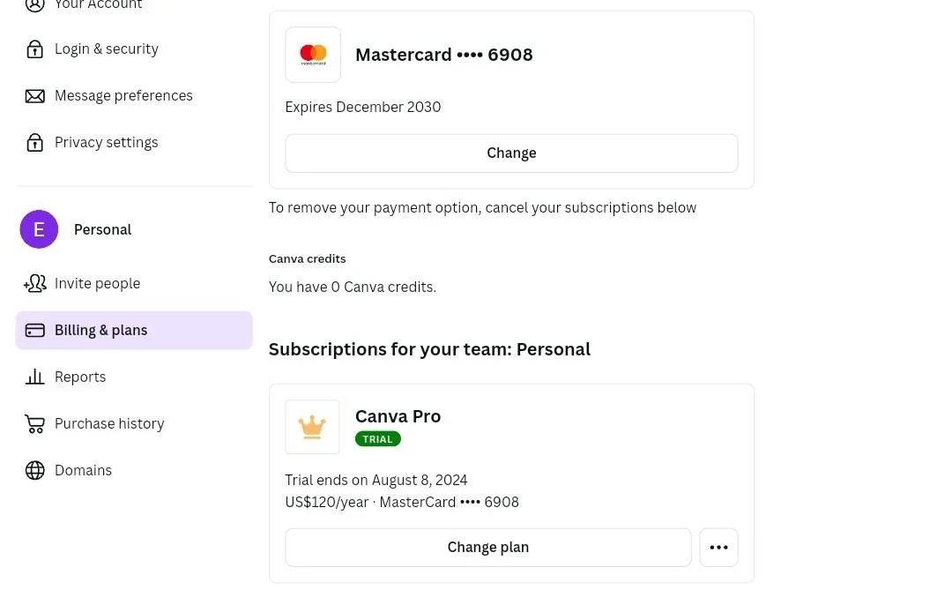This screenshot has height=590, width=937.
Task: Click the remove payment option note
Action: [482, 207]
